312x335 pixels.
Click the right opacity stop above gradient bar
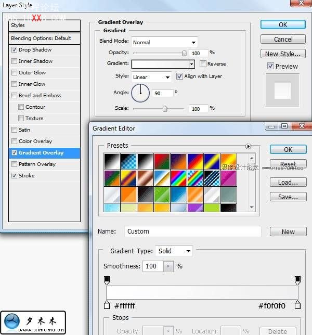(298, 280)
